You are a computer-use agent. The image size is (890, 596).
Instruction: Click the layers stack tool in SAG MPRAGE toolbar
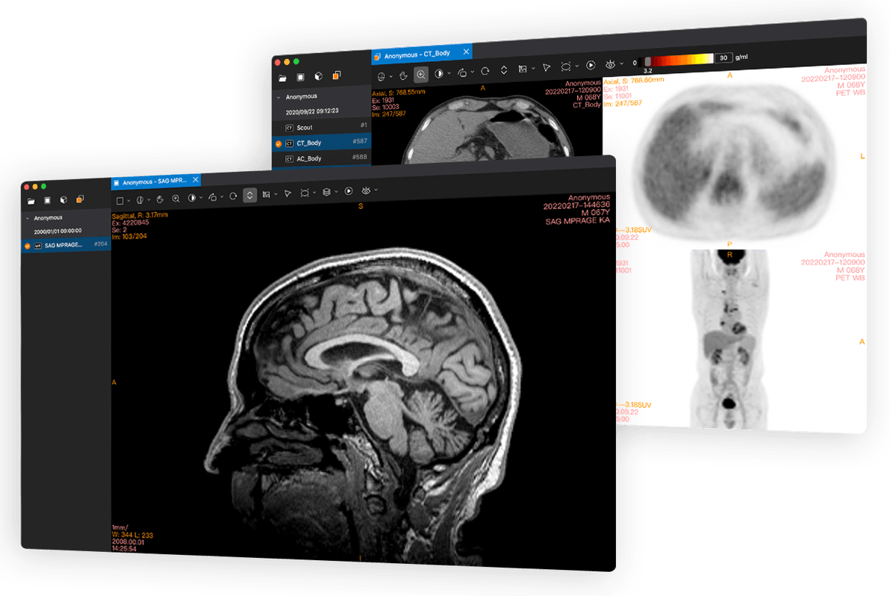pyautogui.click(x=326, y=192)
